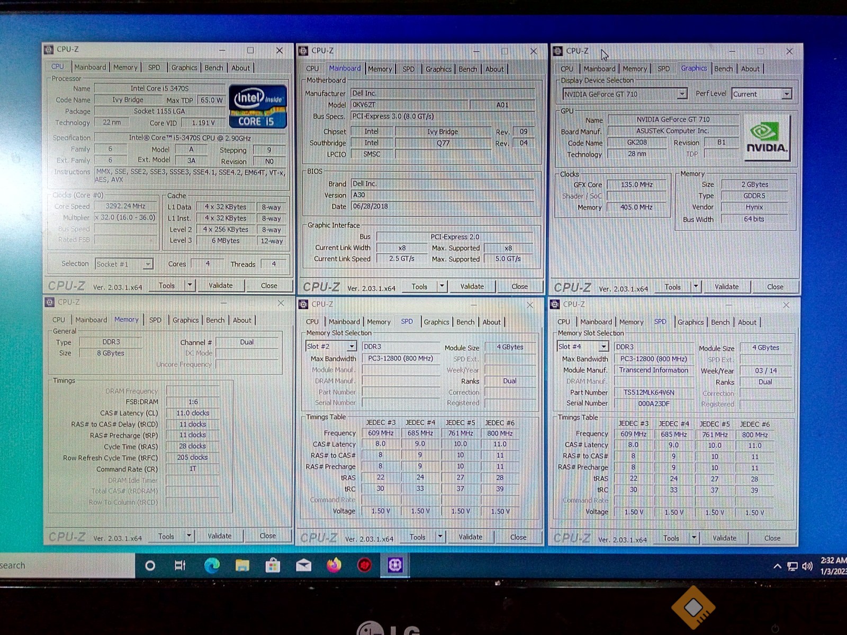Click the GK208 code name field
The height and width of the screenshot is (635, 847).
click(x=637, y=142)
